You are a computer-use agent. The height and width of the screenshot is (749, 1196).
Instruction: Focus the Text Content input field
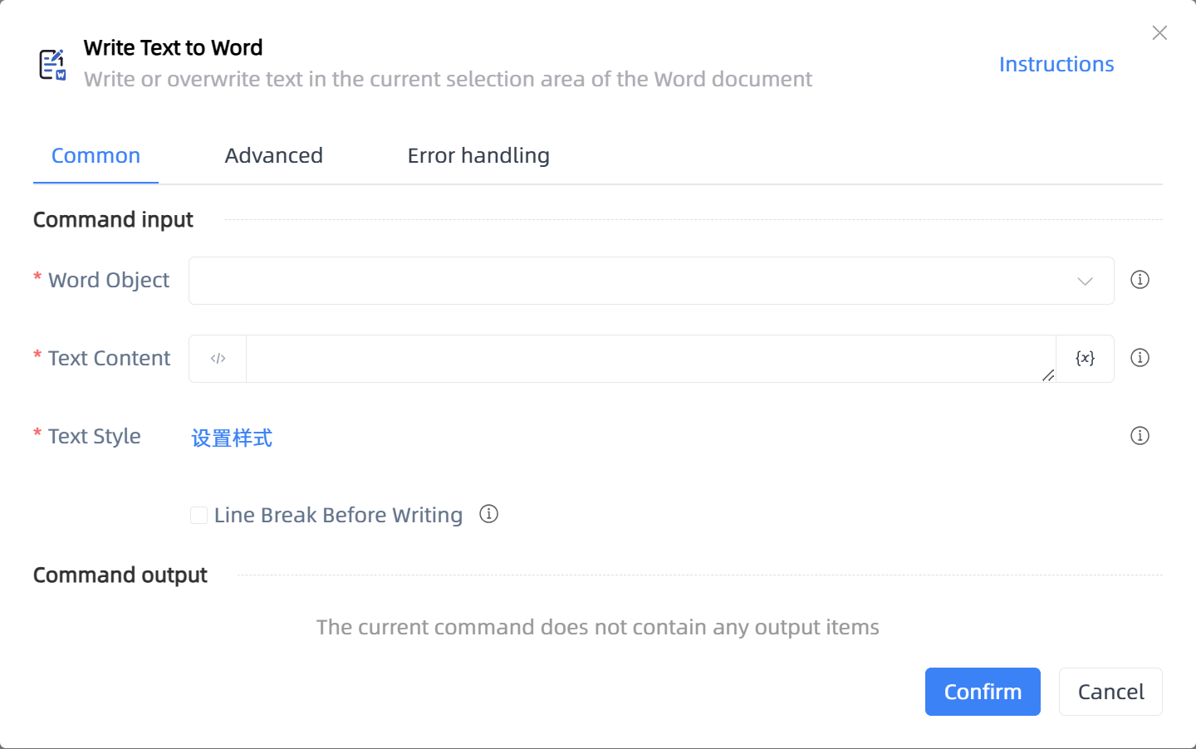click(x=650, y=359)
